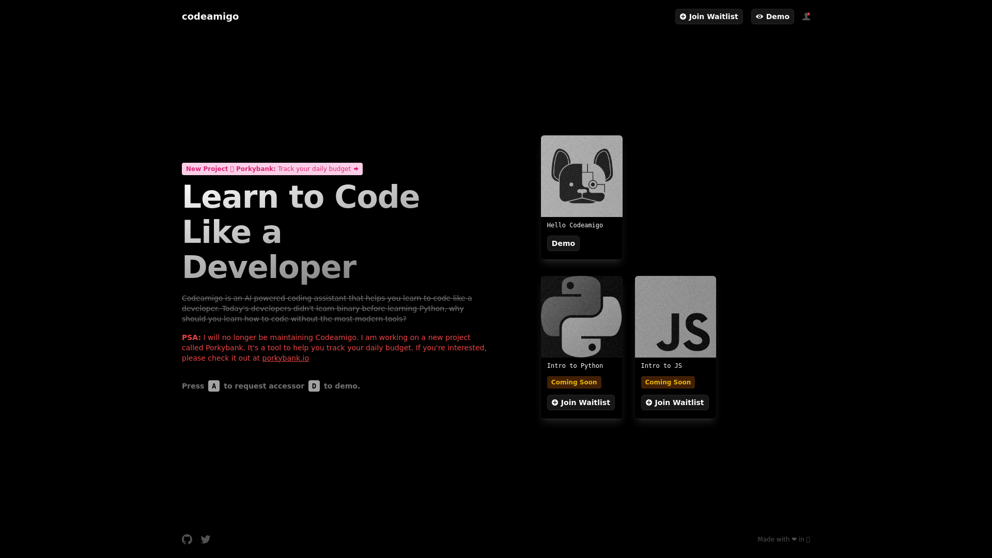Click the user profile icon in header
992x558 pixels.
click(806, 17)
